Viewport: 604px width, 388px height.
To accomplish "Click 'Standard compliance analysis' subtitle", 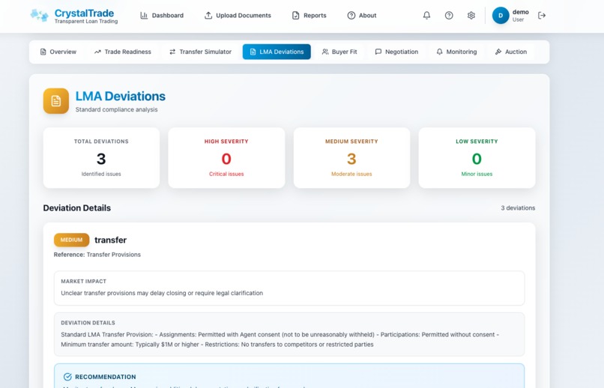I will 116,109.
